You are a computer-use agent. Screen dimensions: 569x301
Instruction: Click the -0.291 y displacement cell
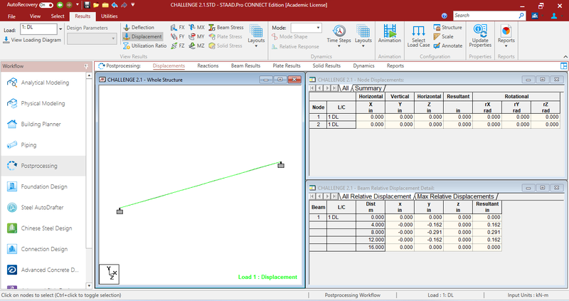(x=429, y=233)
